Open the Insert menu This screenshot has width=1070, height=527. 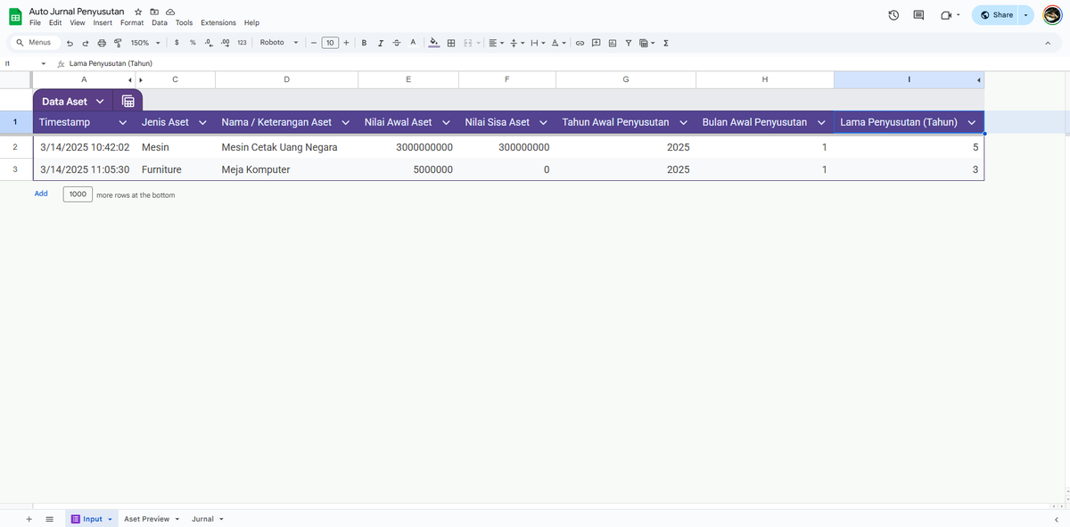[103, 22]
